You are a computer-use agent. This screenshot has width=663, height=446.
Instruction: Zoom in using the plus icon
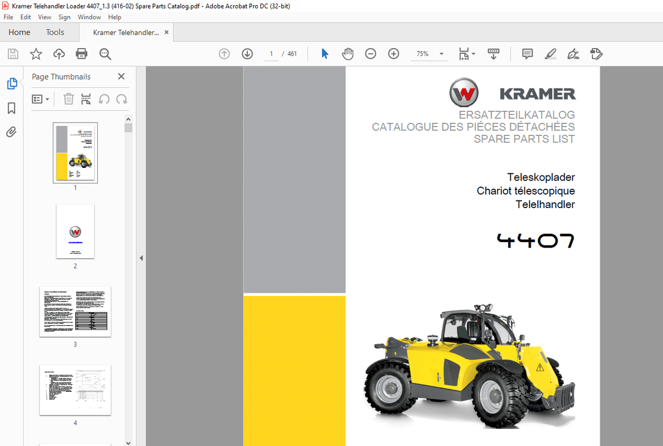[393, 53]
